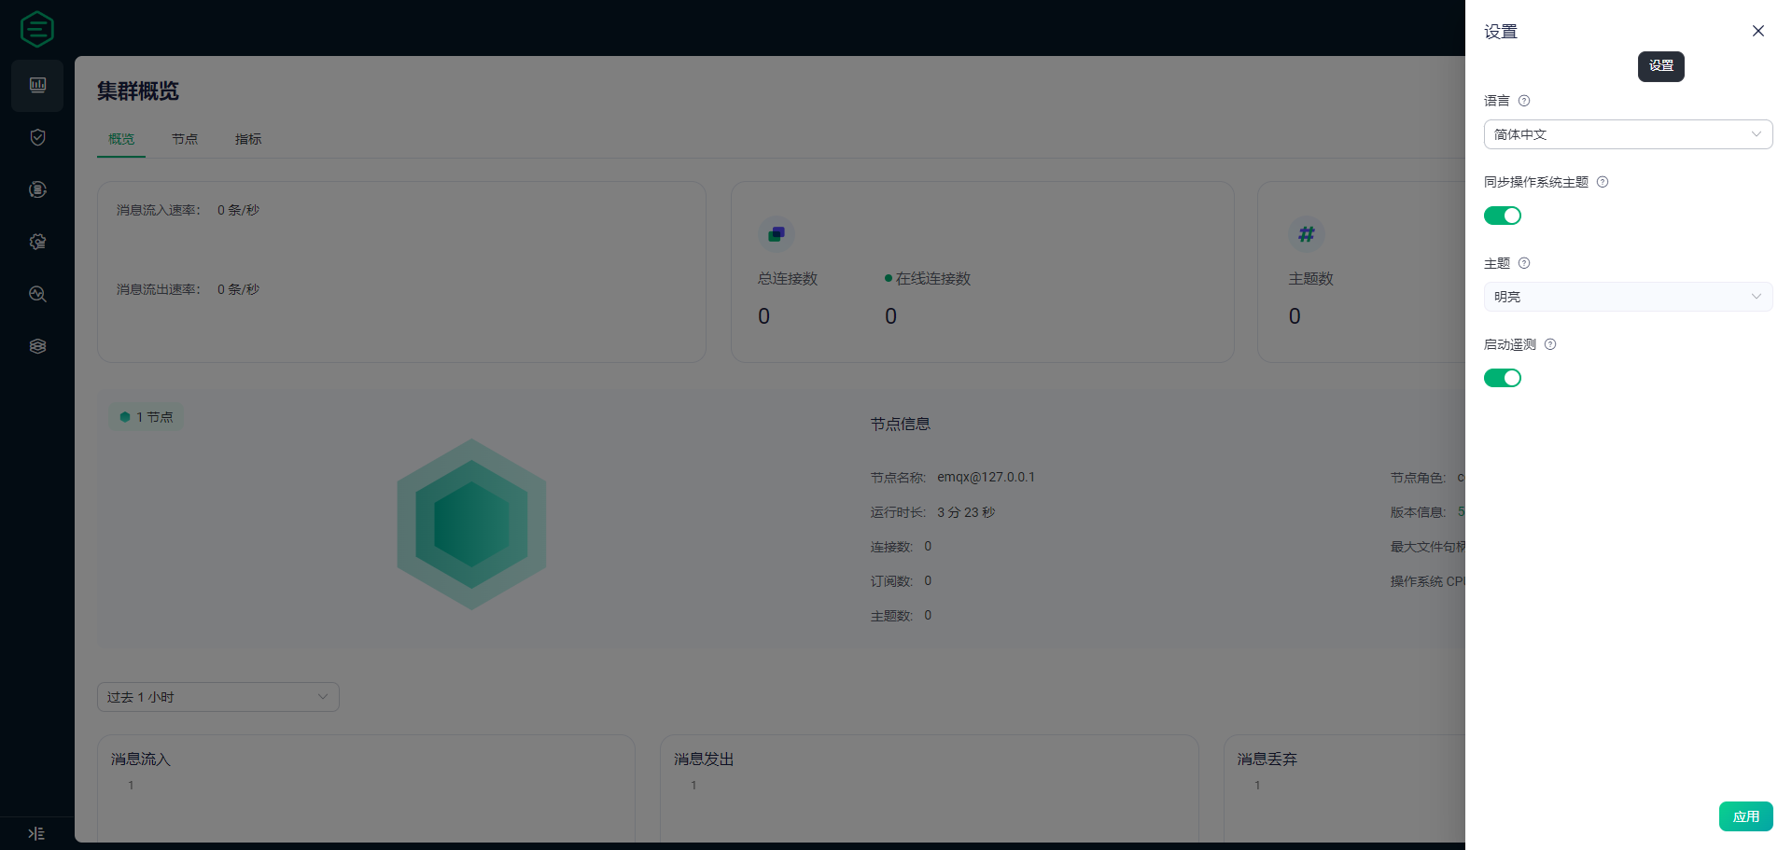Viewport: 1792px width, 850px height.
Task: Click the 1 节点 status badge
Action: [x=147, y=417]
